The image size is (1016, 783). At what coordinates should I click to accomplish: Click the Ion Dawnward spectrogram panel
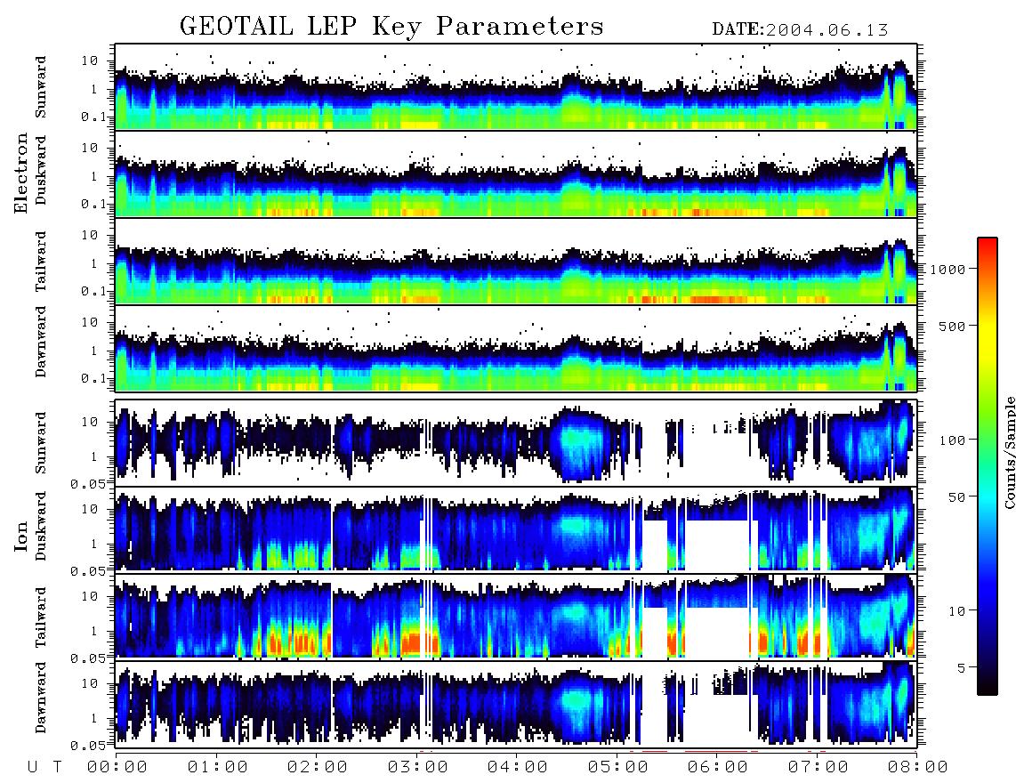pyautogui.click(x=516, y=704)
